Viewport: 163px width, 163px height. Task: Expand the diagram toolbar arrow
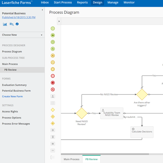coord(59,21)
